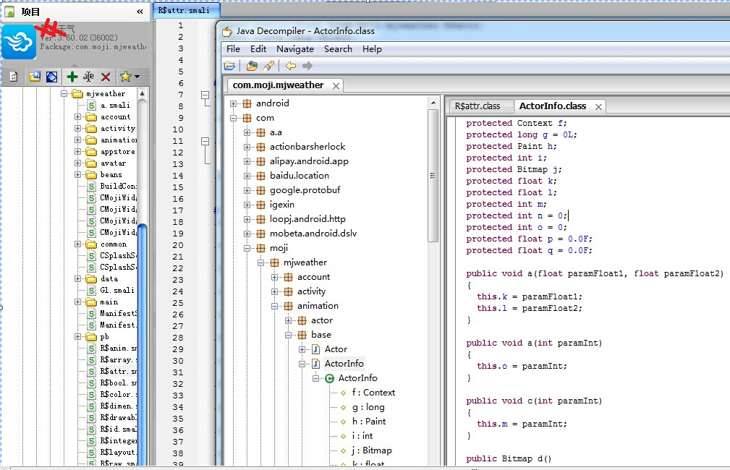The image size is (730, 470).
Task: Click the Gl.smali file icon
Action: [x=92, y=291]
